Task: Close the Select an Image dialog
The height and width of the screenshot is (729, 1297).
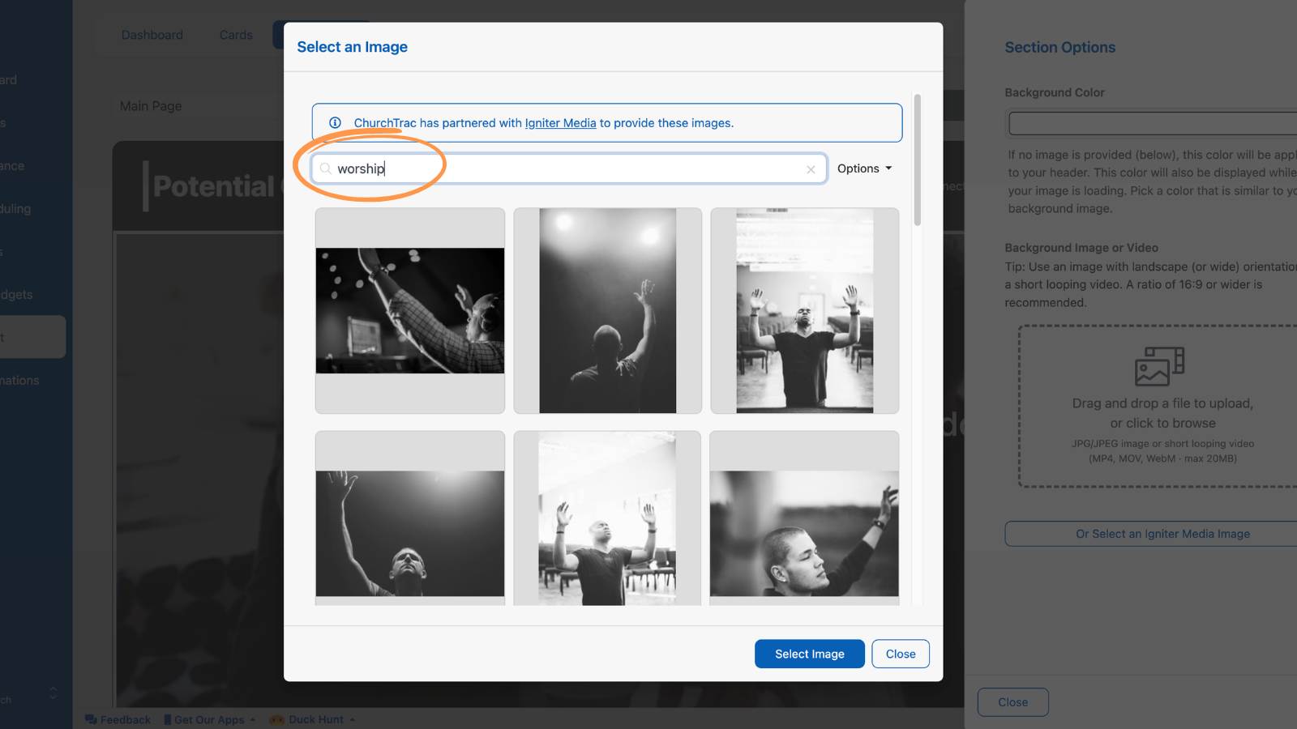Action: [x=901, y=654]
